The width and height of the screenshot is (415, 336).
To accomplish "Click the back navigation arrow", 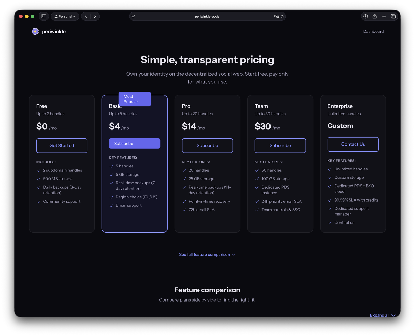I will point(86,16).
